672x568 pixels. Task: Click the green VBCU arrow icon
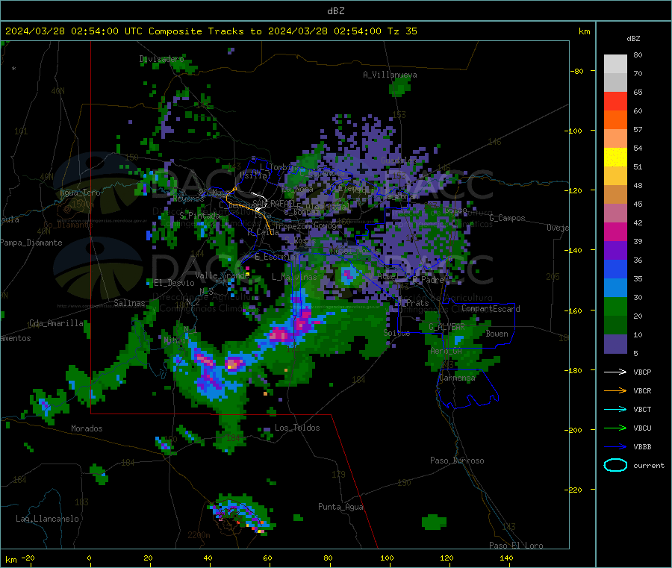(615, 428)
